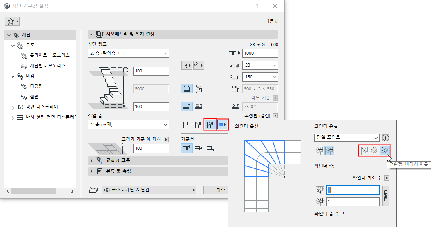Open stair end step options flyout
Viewport: 431px width, 227px height.
click(x=199, y=65)
